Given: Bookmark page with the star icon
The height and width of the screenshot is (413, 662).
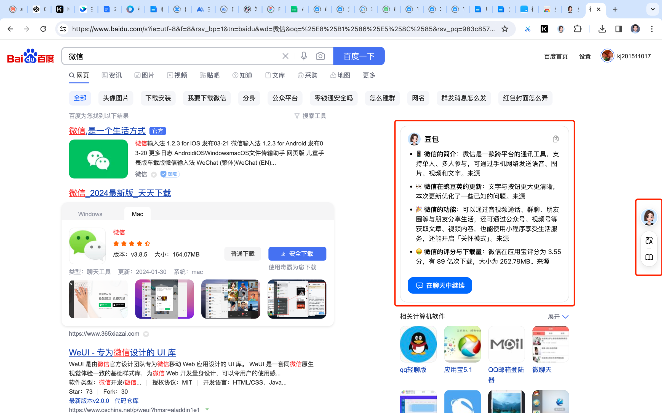Looking at the screenshot, I should [504, 29].
